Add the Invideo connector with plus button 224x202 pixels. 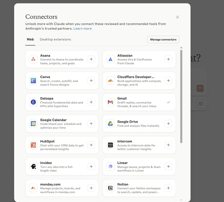[x=91, y=166]
